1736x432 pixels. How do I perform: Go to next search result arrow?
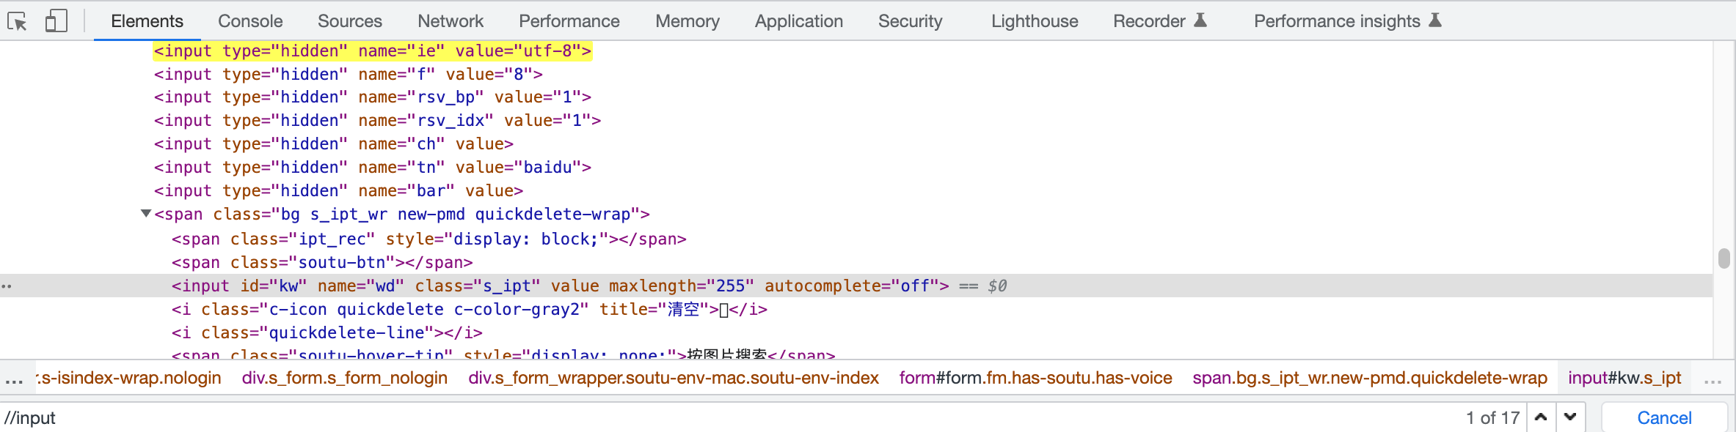click(1570, 417)
